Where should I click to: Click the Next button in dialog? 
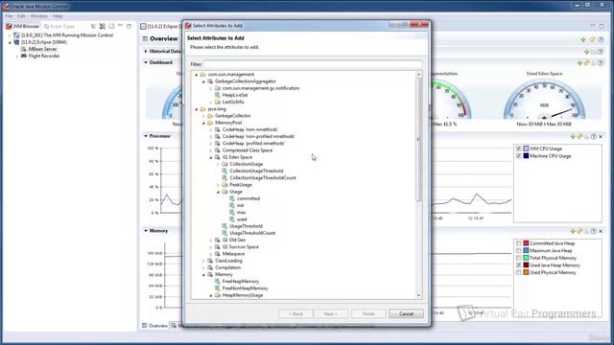coord(330,313)
